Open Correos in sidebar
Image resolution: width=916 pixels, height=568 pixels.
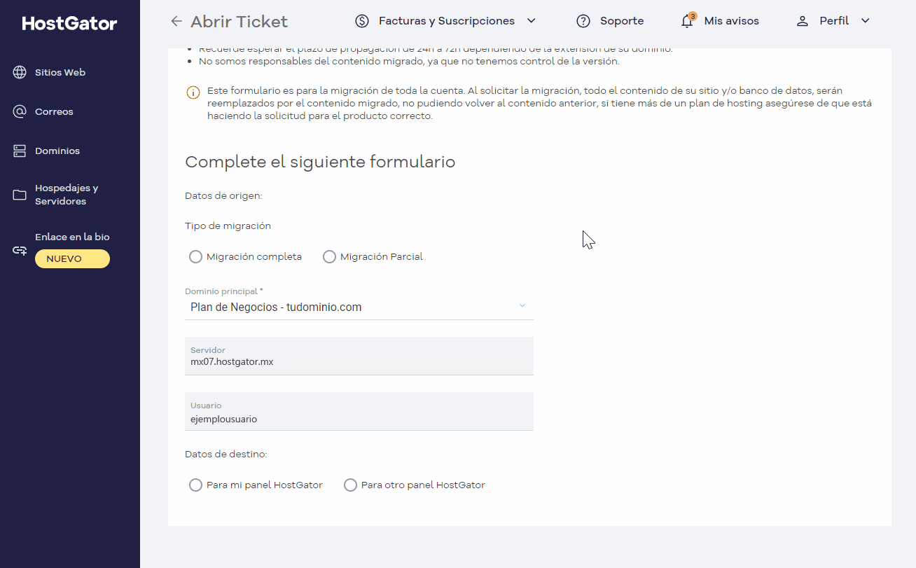(x=54, y=111)
